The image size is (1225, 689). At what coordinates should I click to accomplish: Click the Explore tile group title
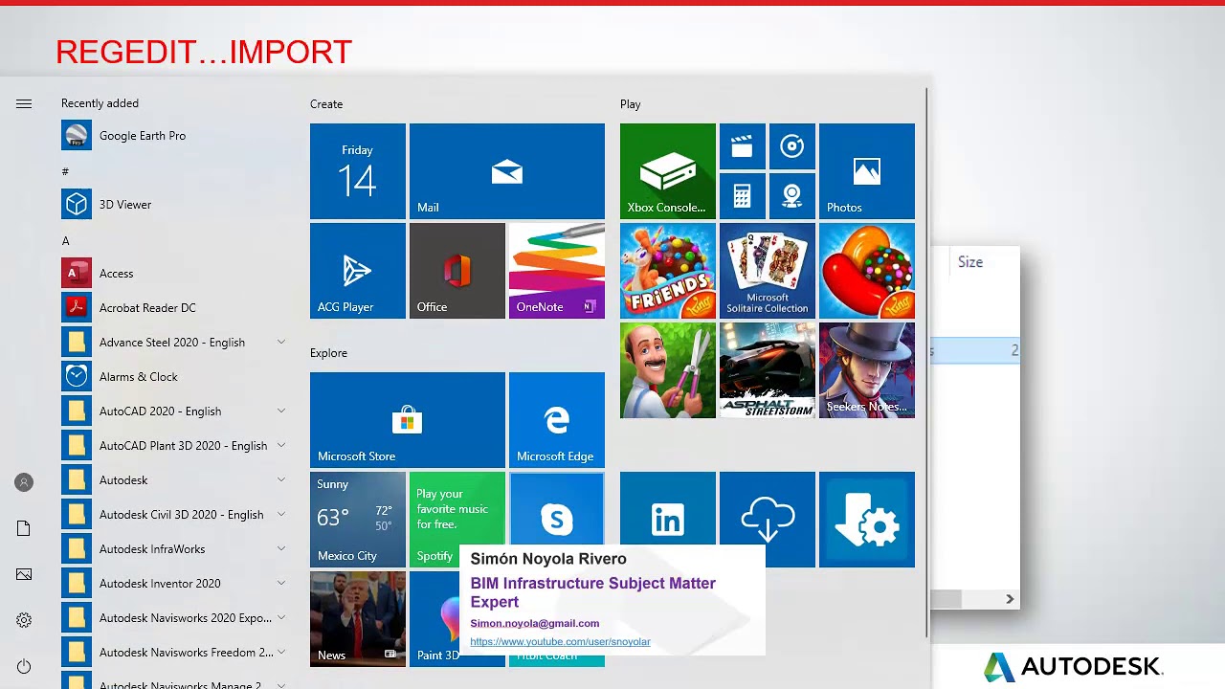pyautogui.click(x=328, y=353)
